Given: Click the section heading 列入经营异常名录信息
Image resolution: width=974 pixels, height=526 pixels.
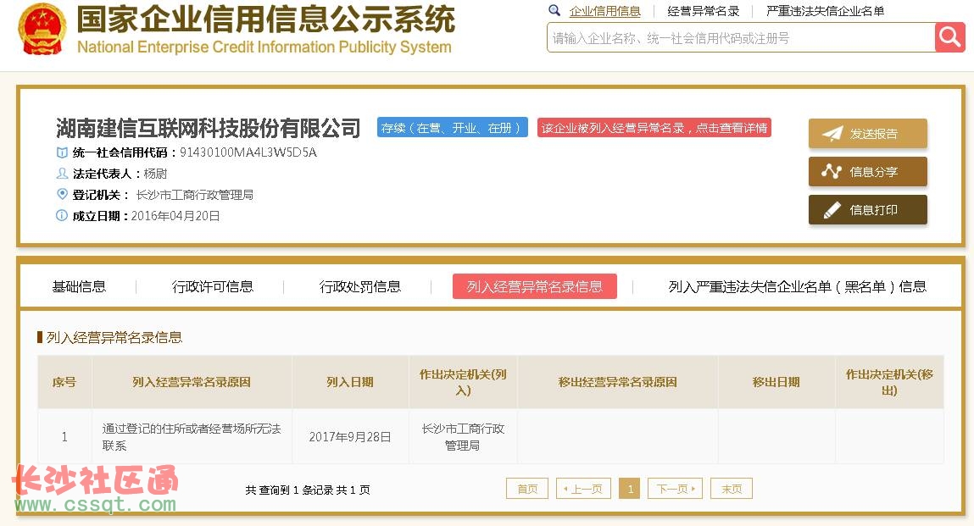Looking at the screenshot, I should pos(114,337).
